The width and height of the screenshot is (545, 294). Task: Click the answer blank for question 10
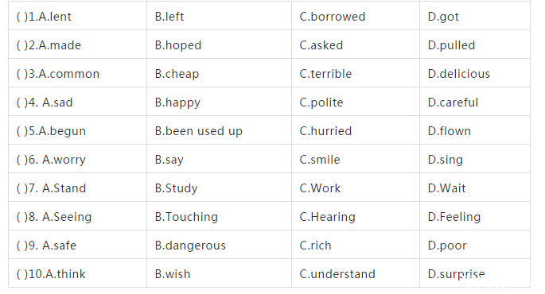22,274
